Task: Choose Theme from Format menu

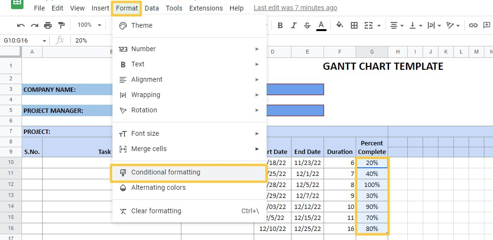Action: tap(189, 25)
